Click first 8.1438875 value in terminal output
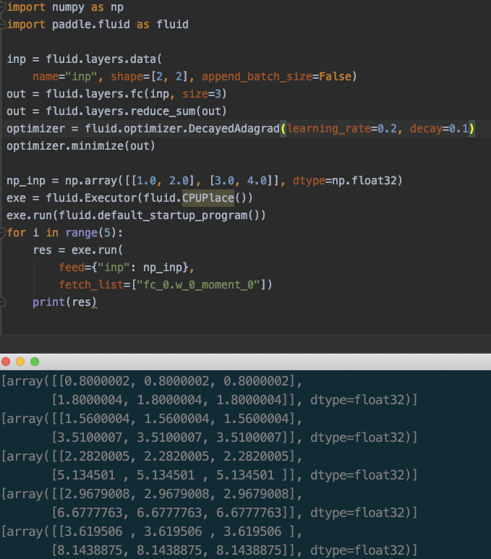This screenshot has height=559, width=491. [x=90, y=550]
